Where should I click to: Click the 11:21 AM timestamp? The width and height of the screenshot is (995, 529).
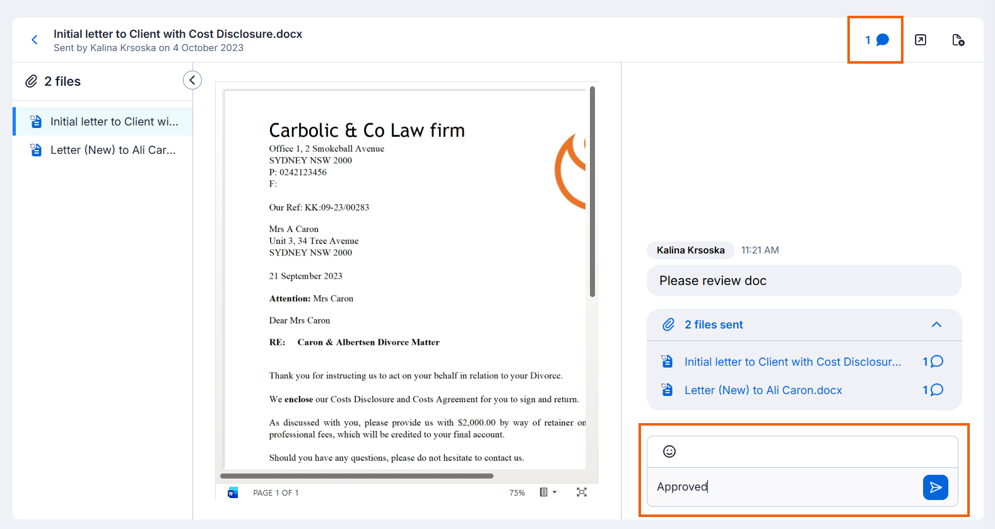coord(760,250)
